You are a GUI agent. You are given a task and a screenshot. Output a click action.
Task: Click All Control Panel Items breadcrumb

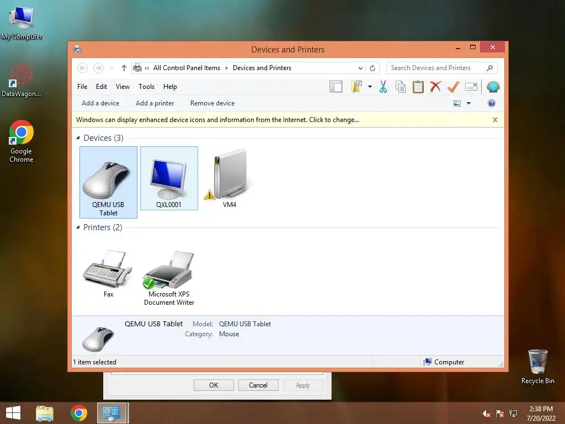click(x=186, y=68)
